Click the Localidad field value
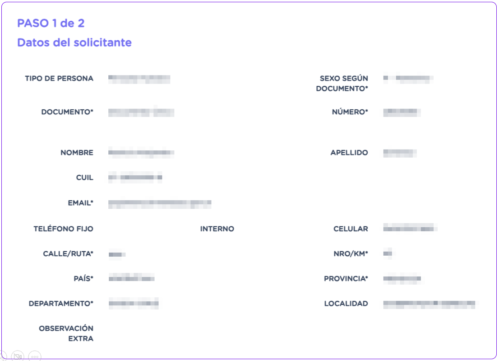 429,304
